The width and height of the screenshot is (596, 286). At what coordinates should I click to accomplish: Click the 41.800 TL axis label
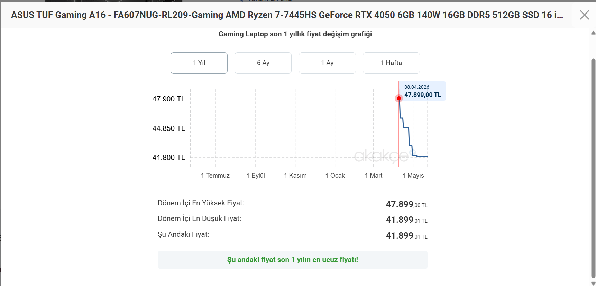(x=169, y=158)
